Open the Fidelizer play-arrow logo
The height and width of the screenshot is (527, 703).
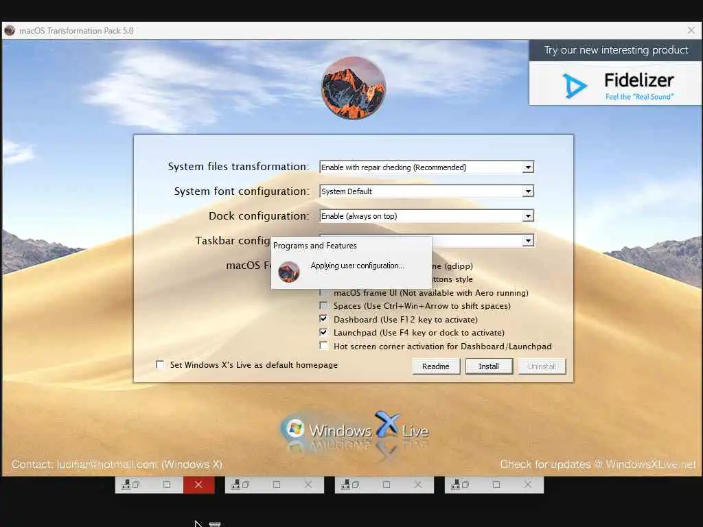574,86
